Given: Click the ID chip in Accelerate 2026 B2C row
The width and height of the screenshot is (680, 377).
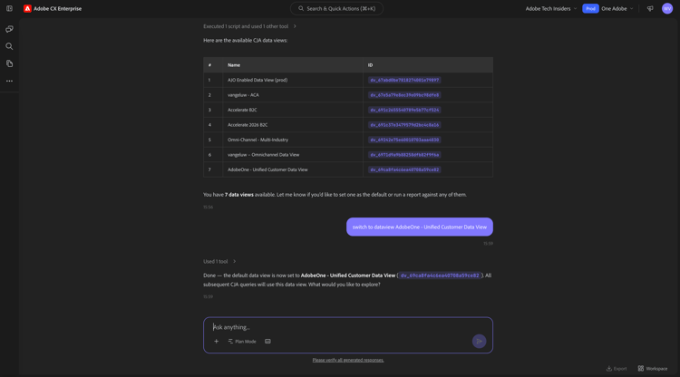Looking at the screenshot, I should [x=404, y=125].
